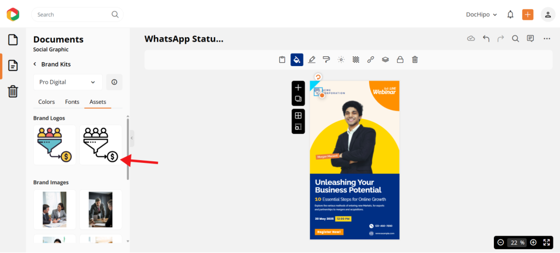Redo the last action

501,39
